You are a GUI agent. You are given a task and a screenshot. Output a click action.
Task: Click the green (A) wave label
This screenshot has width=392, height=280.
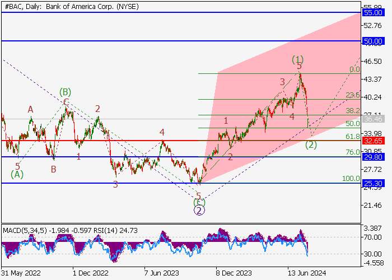click(17, 174)
